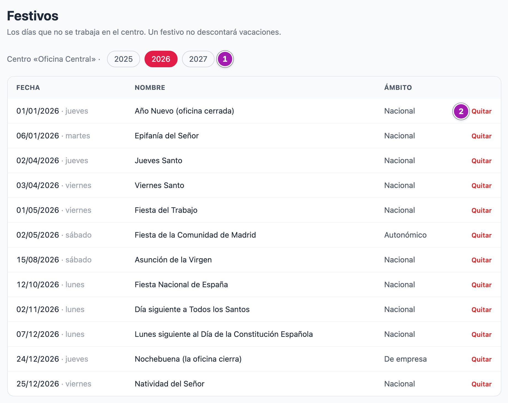Viewport: 508px width, 403px height.
Task: Open the 2027 year tab
Action: point(198,59)
